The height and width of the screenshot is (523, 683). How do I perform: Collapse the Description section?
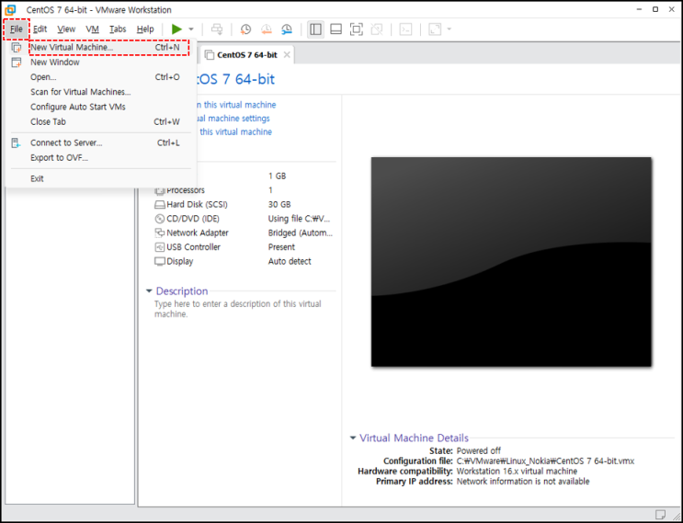click(x=149, y=290)
